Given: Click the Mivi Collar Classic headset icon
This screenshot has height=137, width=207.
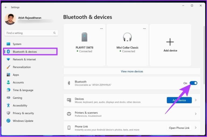Looking at the screenshot, I should pos(127,37).
